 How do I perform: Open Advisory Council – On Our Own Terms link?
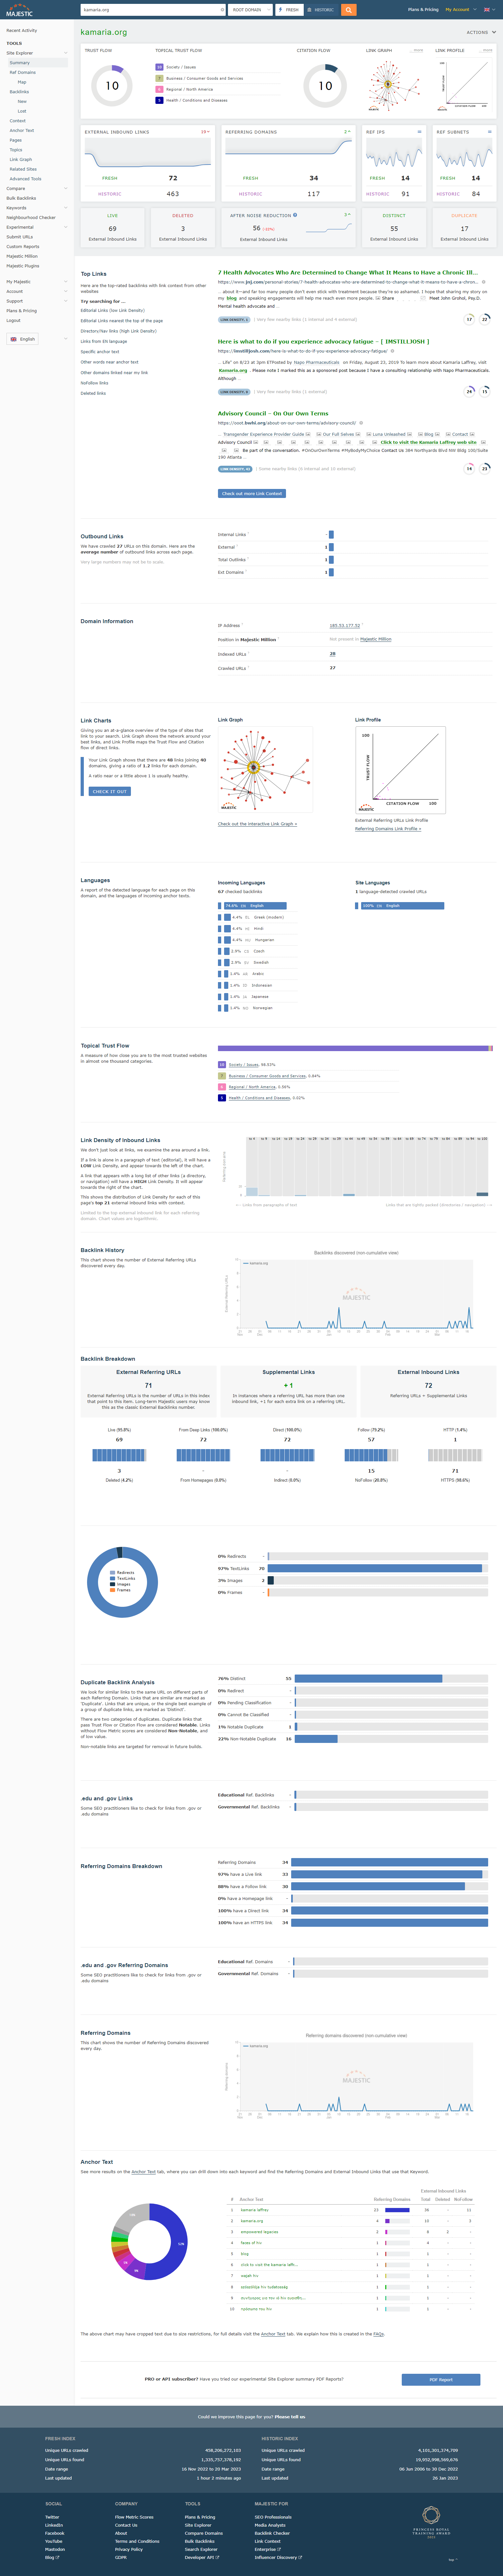click(273, 413)
